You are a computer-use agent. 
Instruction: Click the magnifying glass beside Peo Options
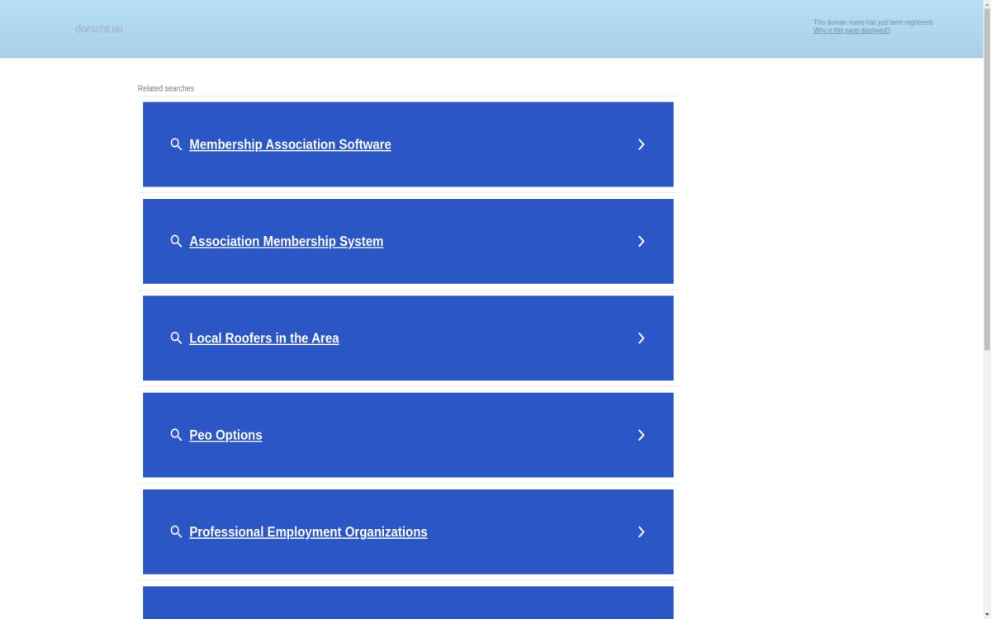176,435
